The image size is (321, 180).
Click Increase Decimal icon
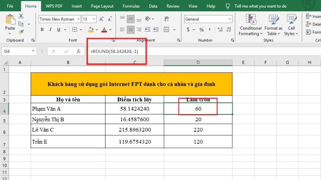click(220, 30)
